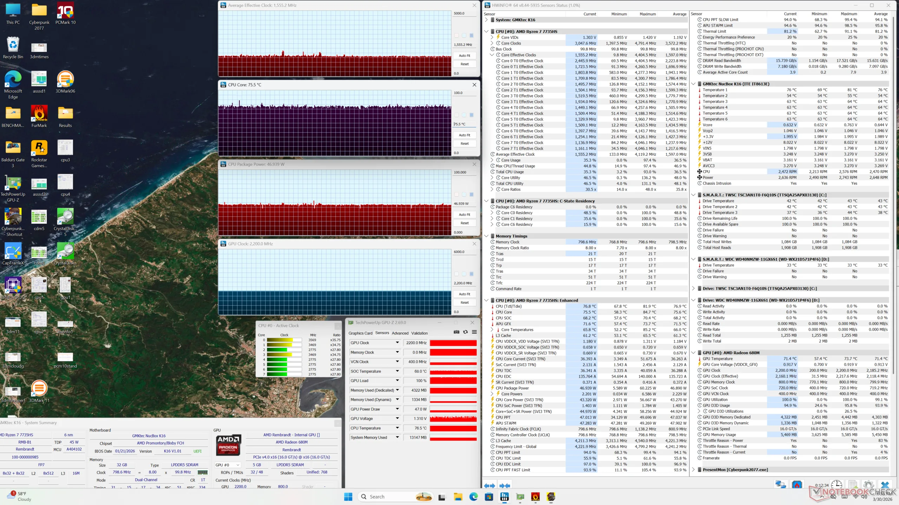Click blue color square in Package Power graph
Screen dimensions: 899x505
tap(472, 194)
